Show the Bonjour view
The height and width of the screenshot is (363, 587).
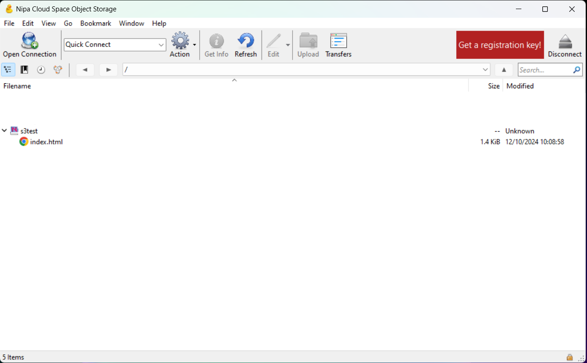tap(57, 70)
